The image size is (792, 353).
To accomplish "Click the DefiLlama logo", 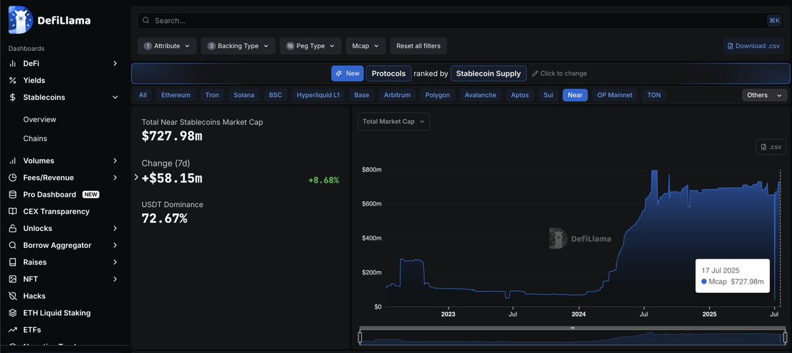I will (49, 20).
